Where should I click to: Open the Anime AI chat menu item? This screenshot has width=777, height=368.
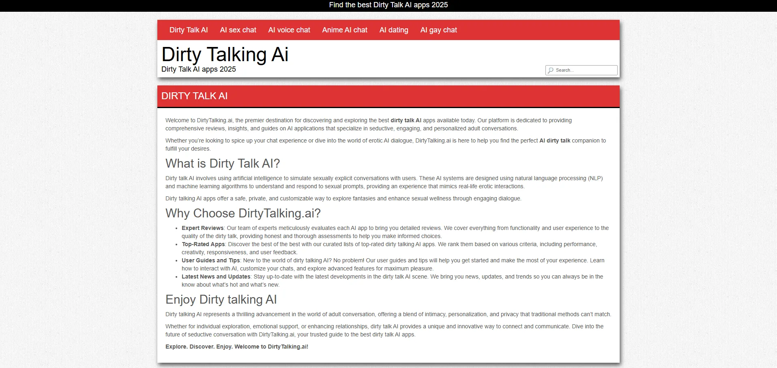tap(345, 30)
